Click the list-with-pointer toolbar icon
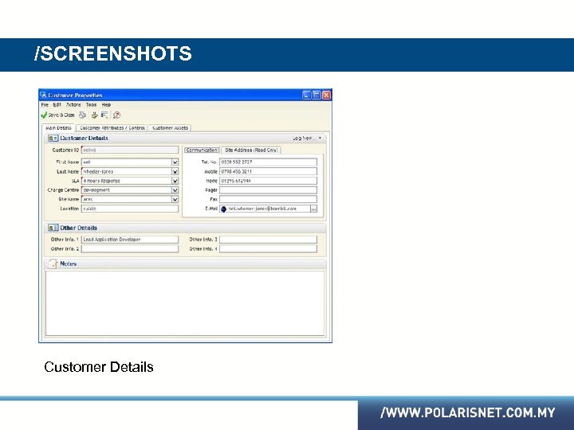Image resolution: width=574 pixels, height=430 pixels. [104, 115]
